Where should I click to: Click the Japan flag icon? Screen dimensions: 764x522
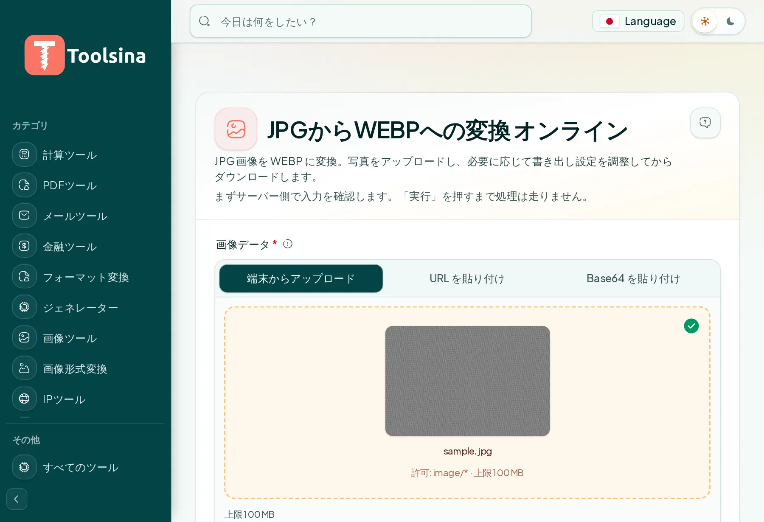[610, 21]
